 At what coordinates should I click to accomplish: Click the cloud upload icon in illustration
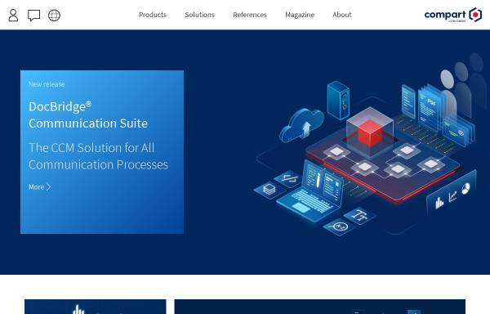(x=301, y=125)
